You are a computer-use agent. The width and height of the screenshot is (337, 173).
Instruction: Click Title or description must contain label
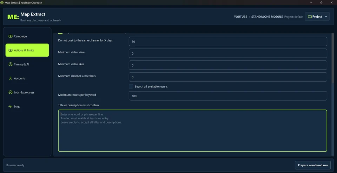[78, 105]
